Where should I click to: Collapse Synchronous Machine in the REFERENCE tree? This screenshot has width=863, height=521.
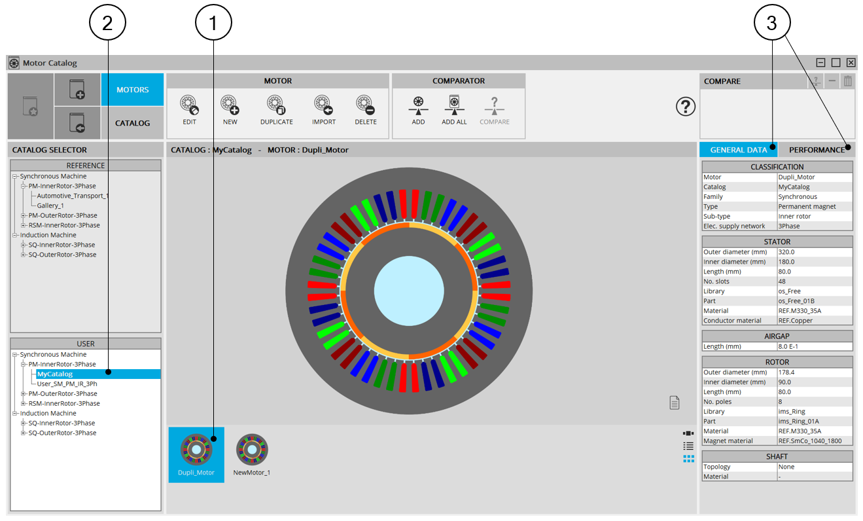click(x=15, y=177)
